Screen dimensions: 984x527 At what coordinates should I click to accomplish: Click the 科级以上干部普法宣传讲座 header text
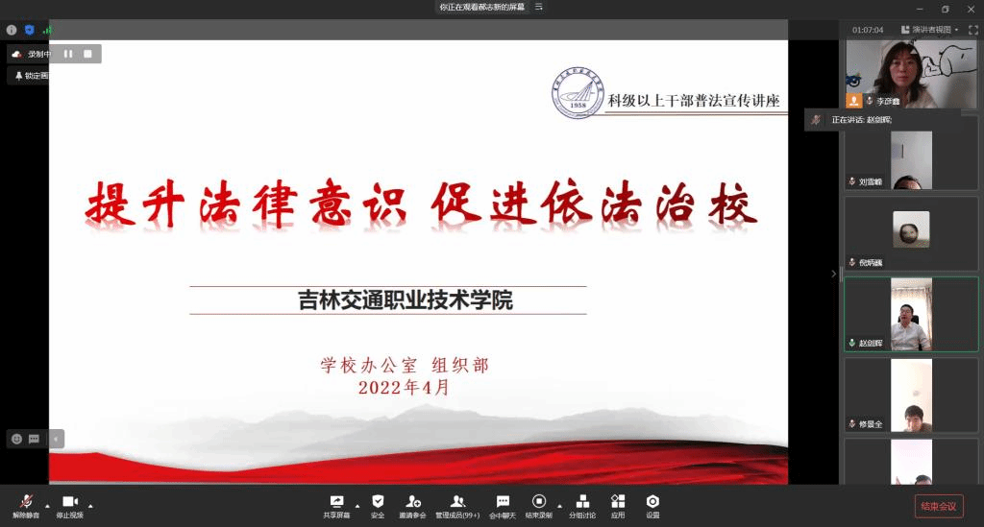[694, 101]
